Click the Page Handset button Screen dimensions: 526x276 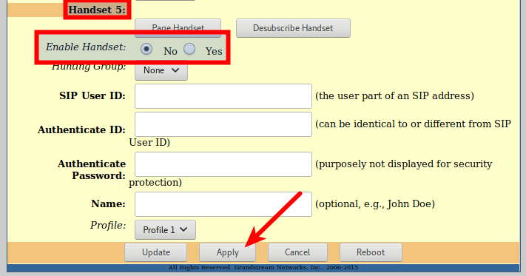(x=178, y=28)
